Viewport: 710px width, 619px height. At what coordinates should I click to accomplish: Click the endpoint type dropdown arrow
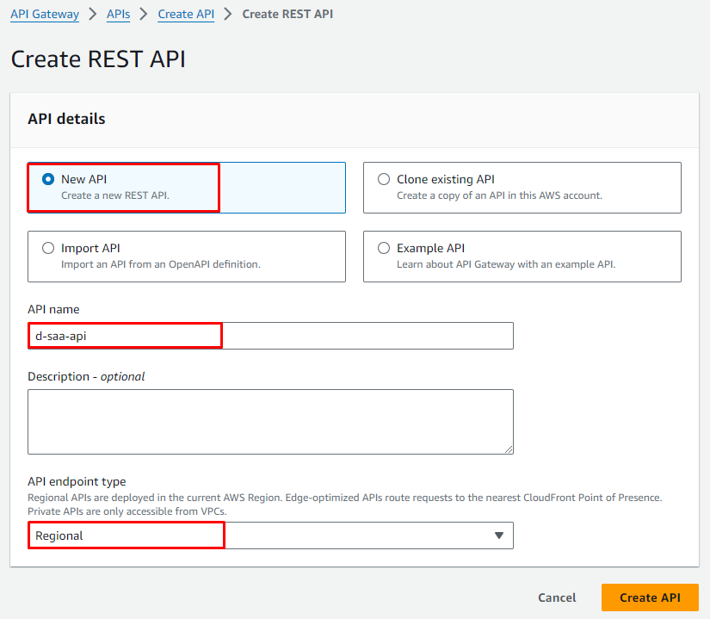[x=498, y=535]
